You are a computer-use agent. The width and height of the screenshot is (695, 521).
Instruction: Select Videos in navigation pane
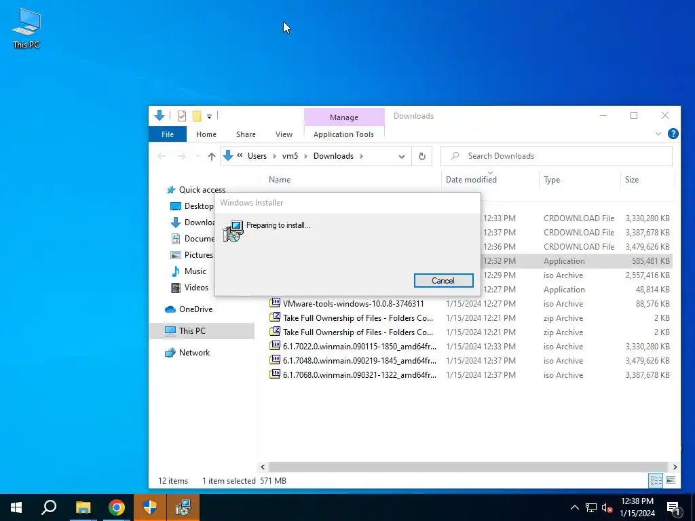tap(190, 288)
